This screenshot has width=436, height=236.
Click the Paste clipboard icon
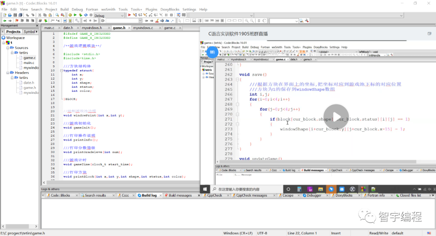50,15
